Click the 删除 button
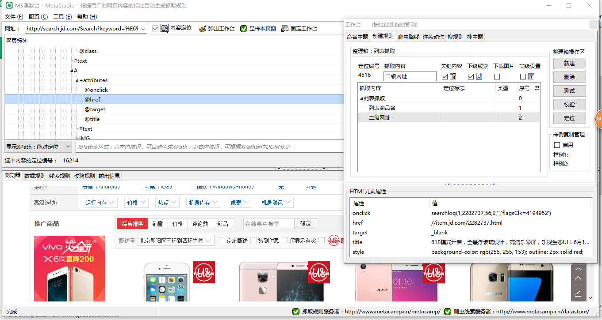Screen dimensions: 602x320 [569, 77]
